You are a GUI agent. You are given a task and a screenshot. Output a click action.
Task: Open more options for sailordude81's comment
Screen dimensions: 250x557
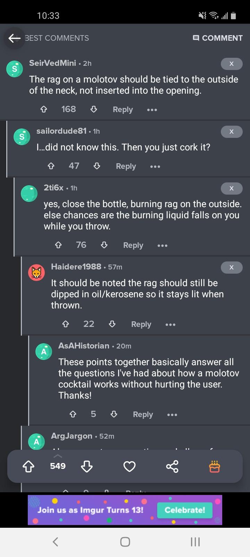[155, 166]
